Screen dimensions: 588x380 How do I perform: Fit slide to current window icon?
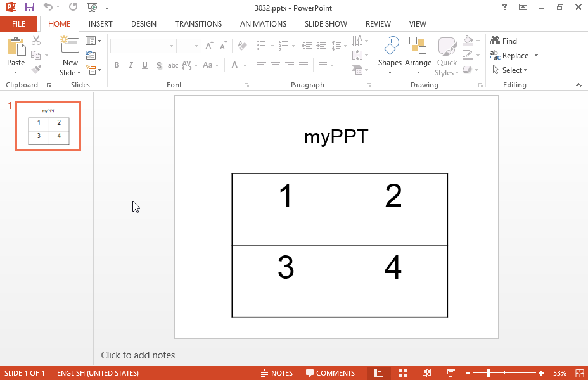[579, 373]
